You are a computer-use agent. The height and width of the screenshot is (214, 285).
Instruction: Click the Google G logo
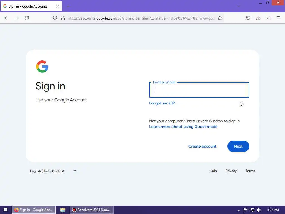[x=42, y=67]
